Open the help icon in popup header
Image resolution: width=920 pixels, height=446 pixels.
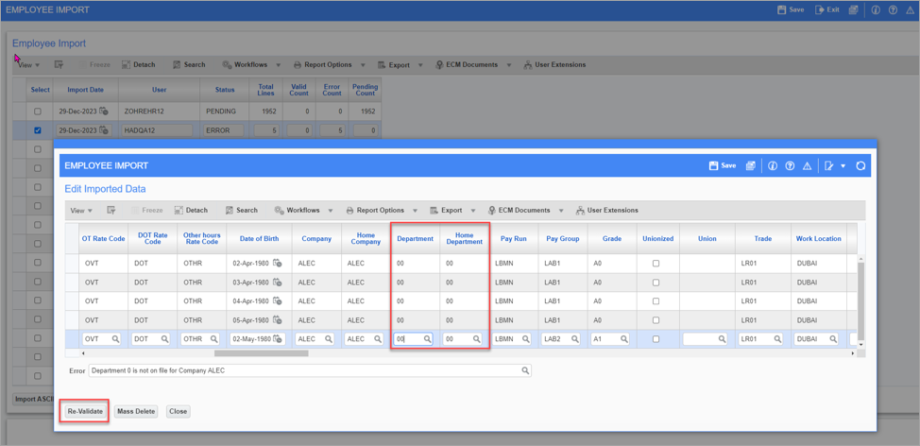[x=790, y=166]
